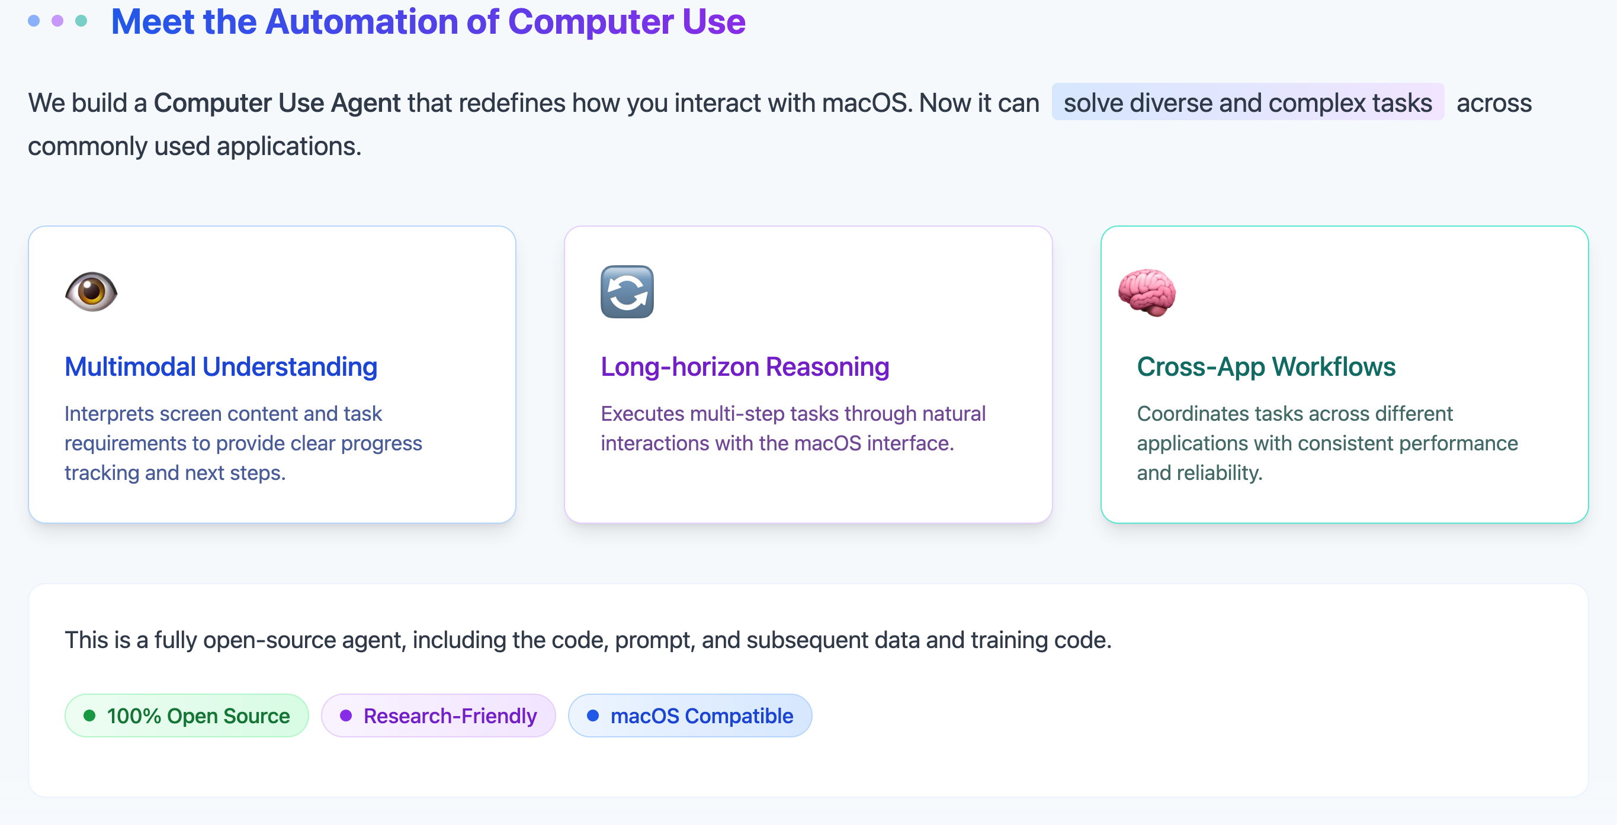Viewport: 1617px width, 825px height.
Task: Click purple dot in Research-Friendly badge
Action: point(346,715)
